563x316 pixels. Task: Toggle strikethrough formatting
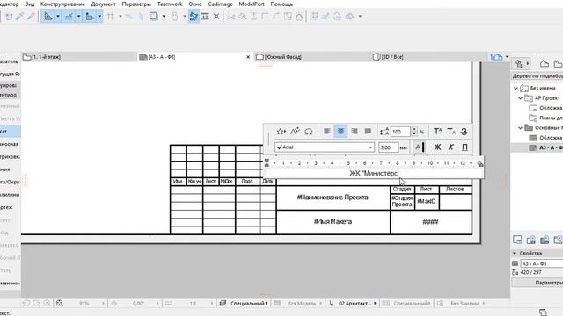pyautogui.click(x=464, y=132)
